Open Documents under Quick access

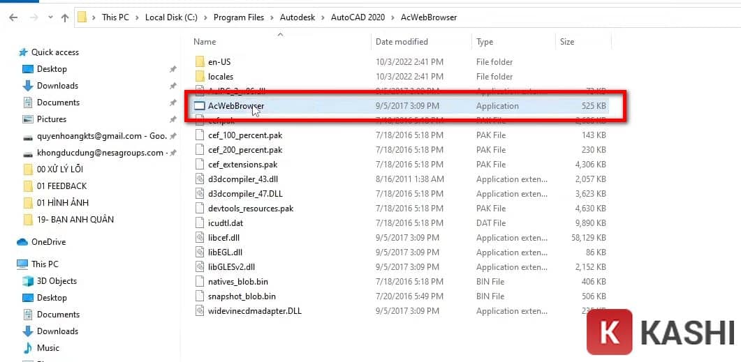tap(58, 103)
